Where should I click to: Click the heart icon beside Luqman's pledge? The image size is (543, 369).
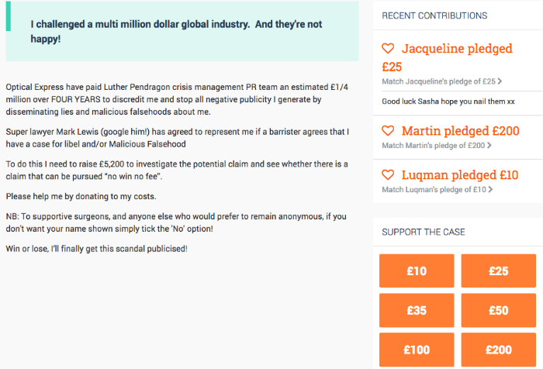(388, 174)
